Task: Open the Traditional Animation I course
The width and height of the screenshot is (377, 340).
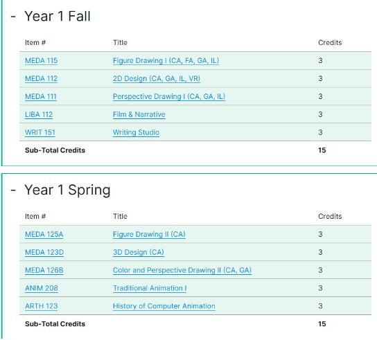Action: tap(150, 288)
